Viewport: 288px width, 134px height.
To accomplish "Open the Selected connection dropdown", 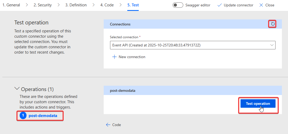I will (x=192, y=45).
